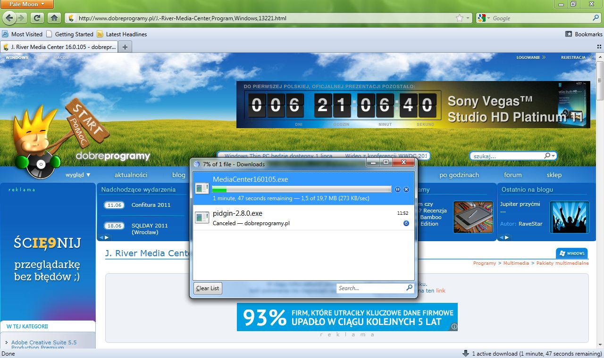Screen dimensions: 604x358
Task: Open the Pale Moon application menu
Action: pos(27,4)
